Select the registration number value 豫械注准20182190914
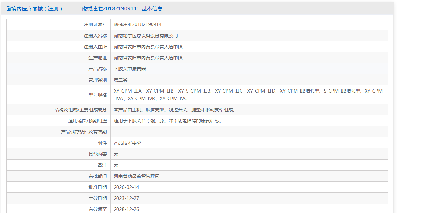Image resolution: width=429 pixels, height=213 pixels. pos(137,24)
